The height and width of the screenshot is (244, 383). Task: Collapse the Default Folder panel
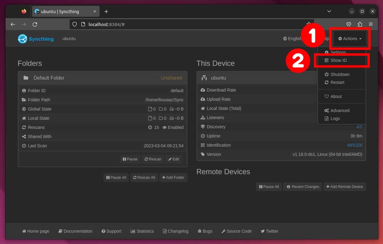[102, 78]
